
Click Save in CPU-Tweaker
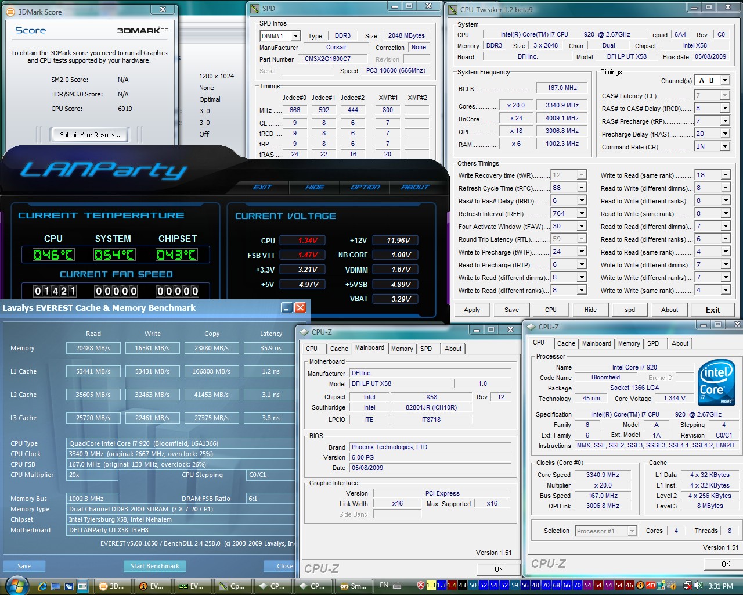(x=511, y=310)
